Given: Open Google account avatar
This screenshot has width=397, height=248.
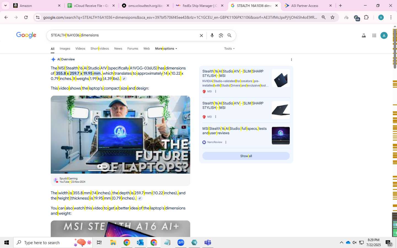Looking at the screenshot, I should click(384, 36).
